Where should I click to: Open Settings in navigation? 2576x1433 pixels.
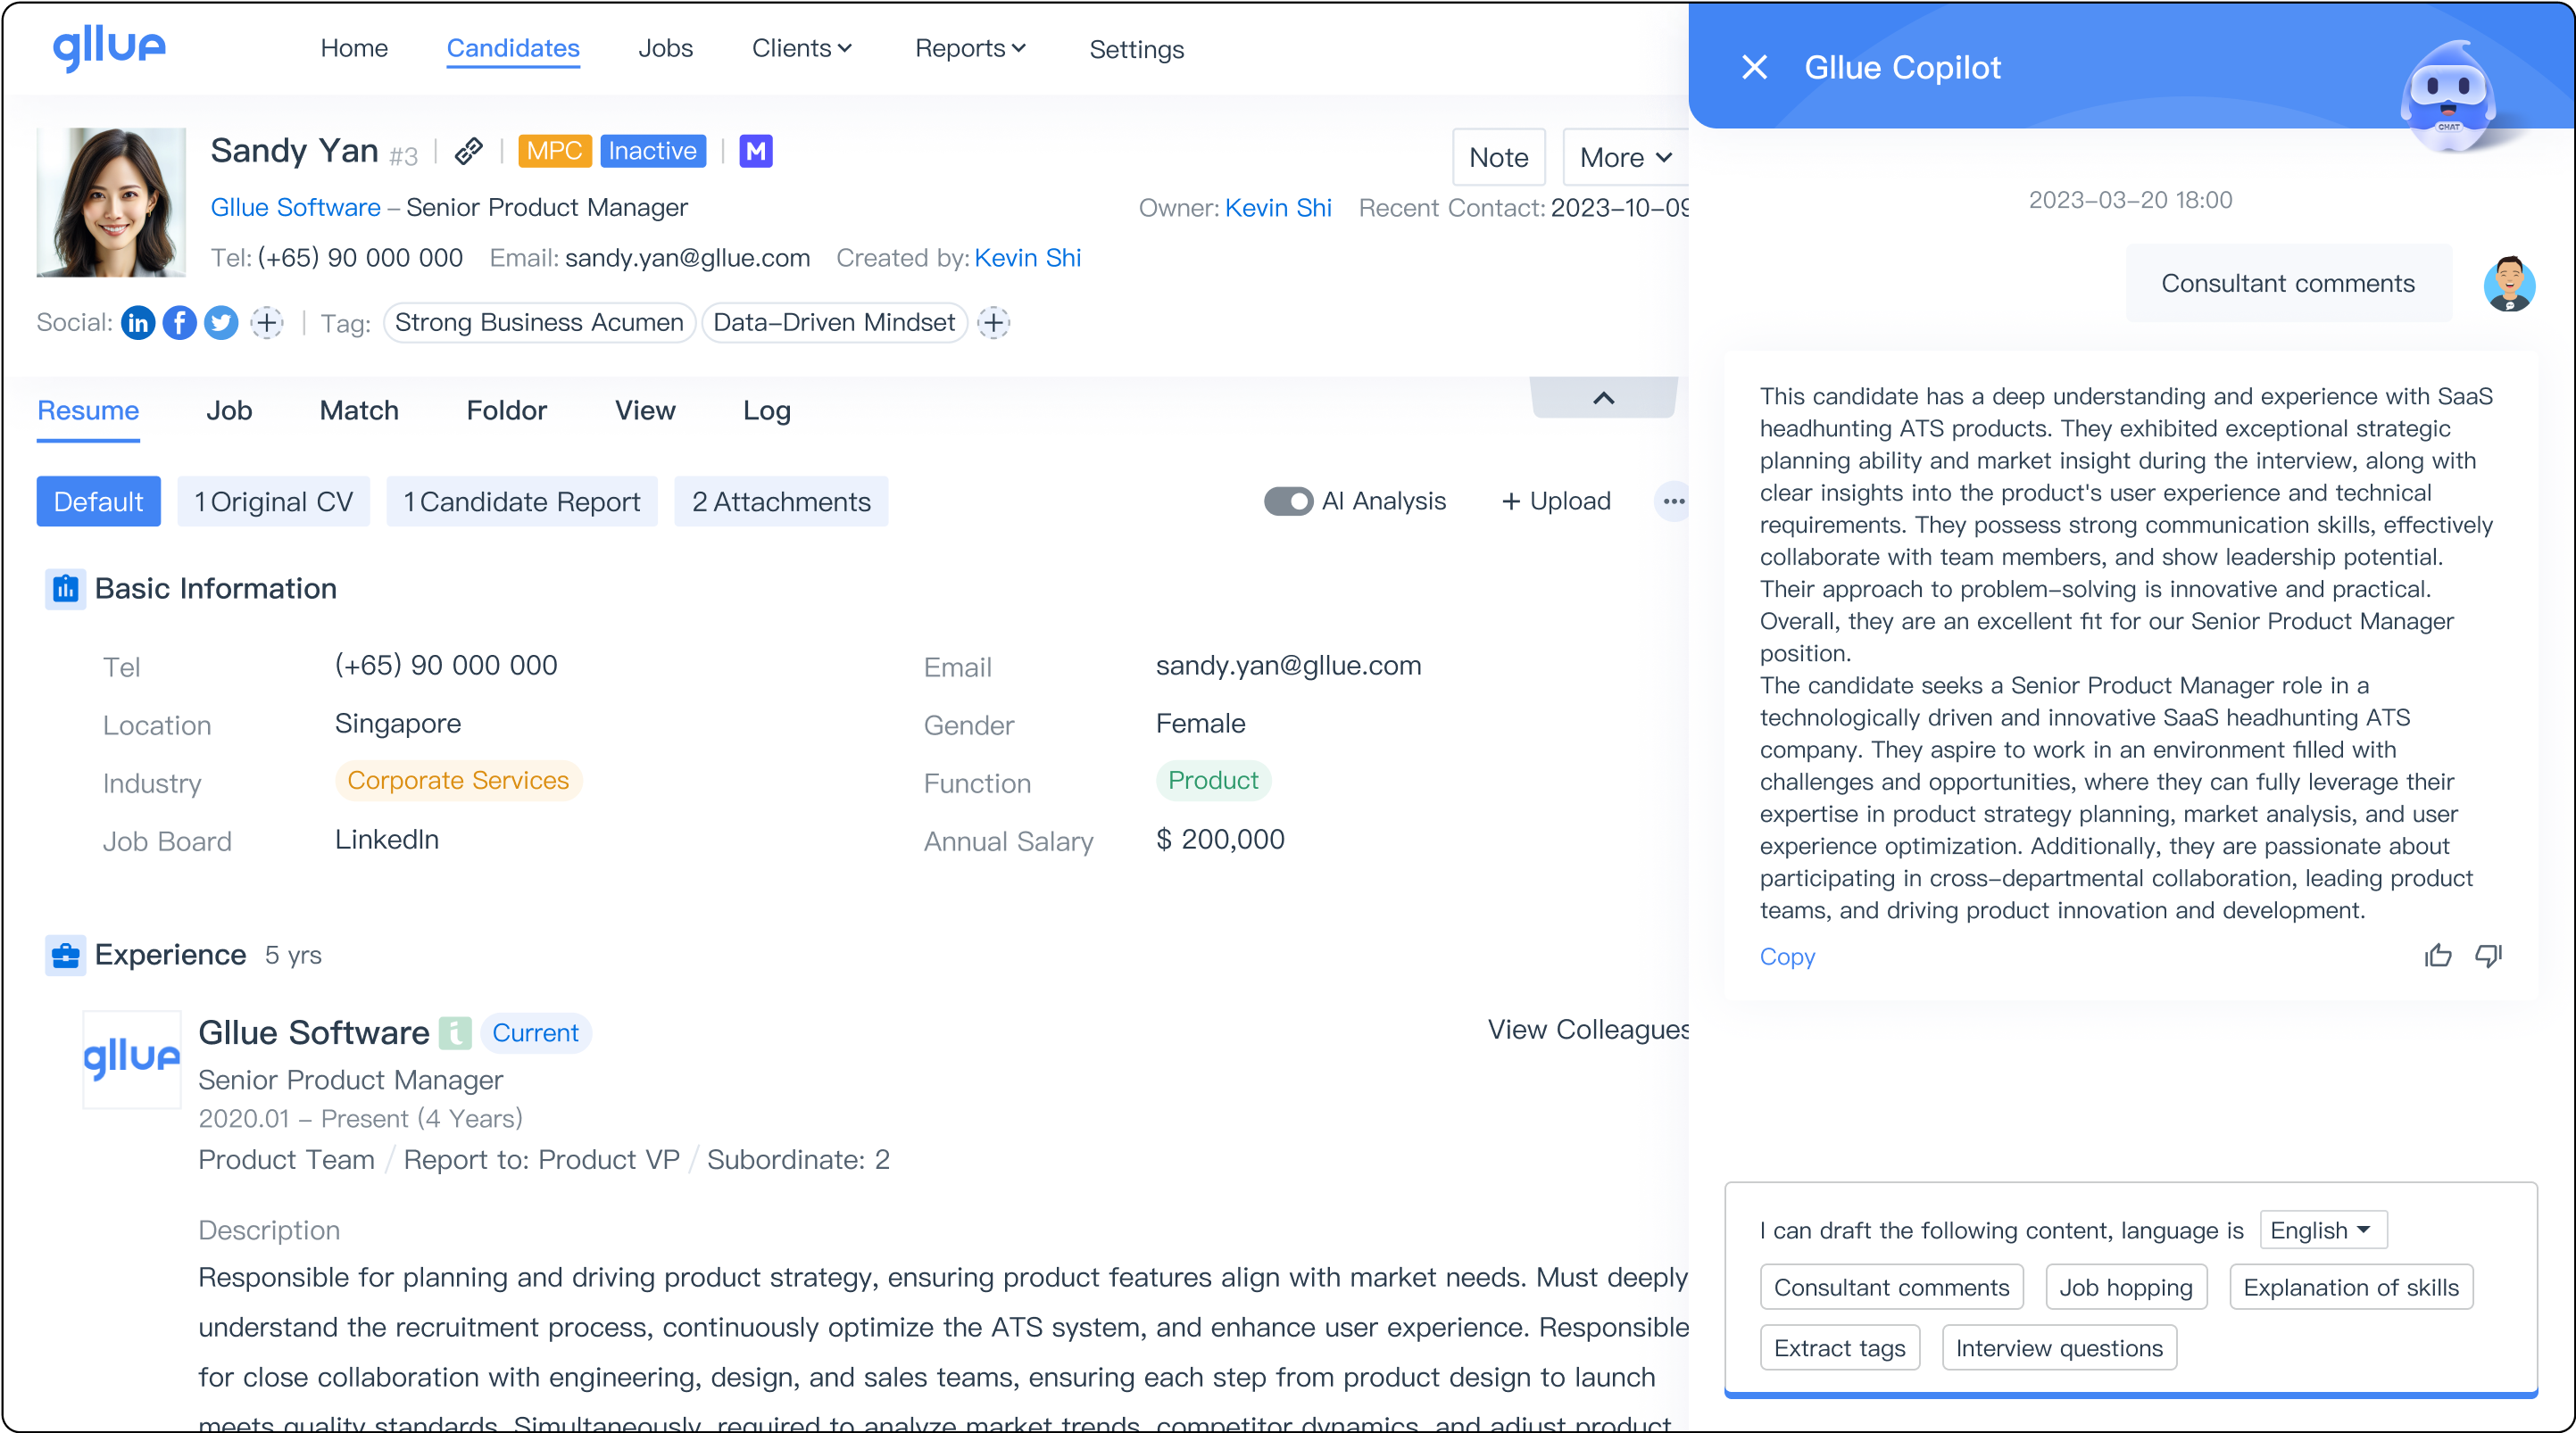(x=1136, y=49)
